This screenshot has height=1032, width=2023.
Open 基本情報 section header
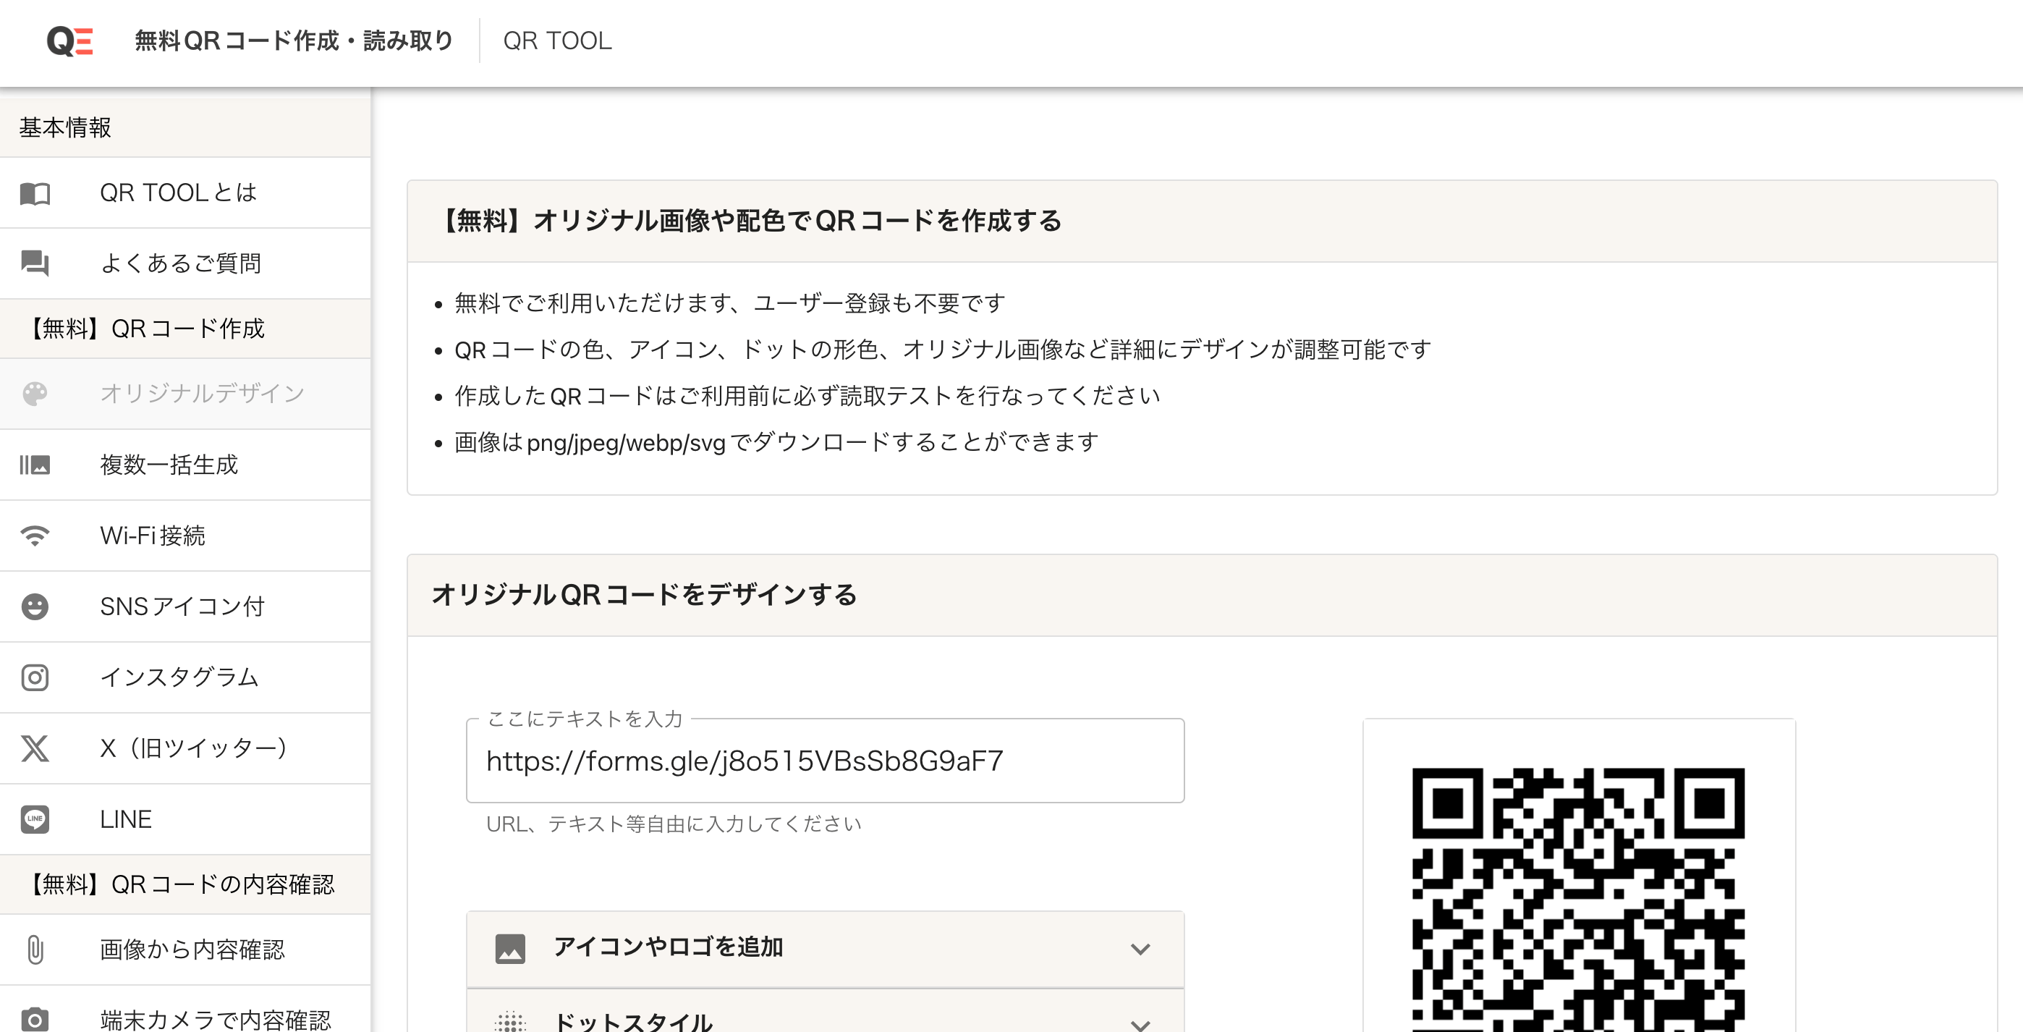coord(65,126)
